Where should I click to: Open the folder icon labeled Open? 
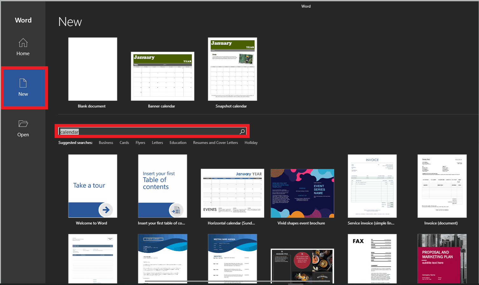click(23, 124)
